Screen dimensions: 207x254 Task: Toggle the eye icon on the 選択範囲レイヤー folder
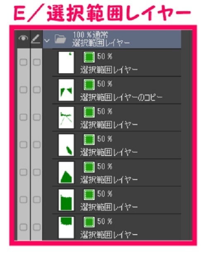(x=23, y=38)
